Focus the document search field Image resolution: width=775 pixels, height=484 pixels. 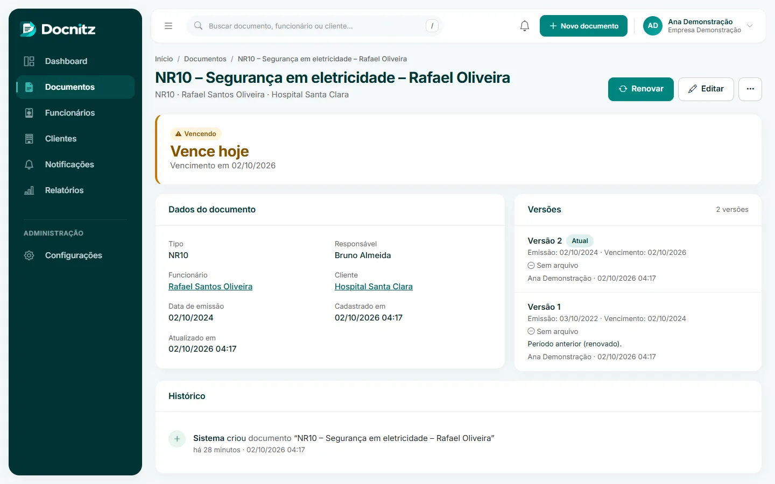point(315,26)
